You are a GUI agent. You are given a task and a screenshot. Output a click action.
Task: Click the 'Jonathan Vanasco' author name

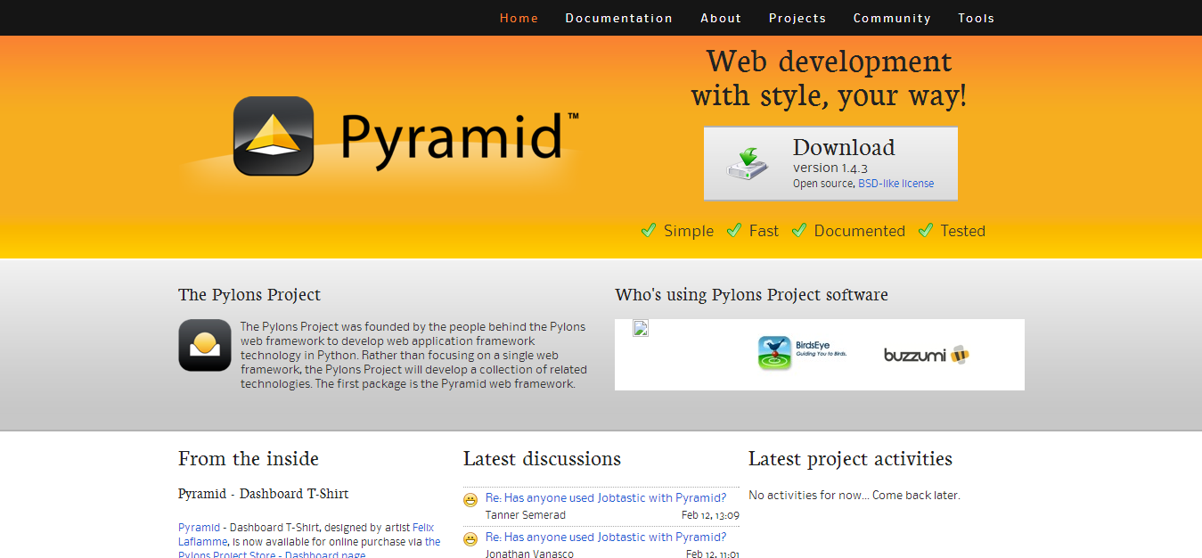click(529, 554)
